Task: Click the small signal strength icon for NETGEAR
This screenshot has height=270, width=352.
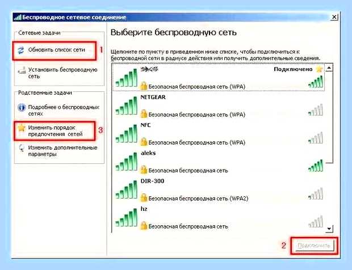Action: click(x=316, y=109)
